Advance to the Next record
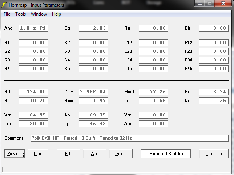This screenshot has width=234, height=175. click(x=38, y=154)
